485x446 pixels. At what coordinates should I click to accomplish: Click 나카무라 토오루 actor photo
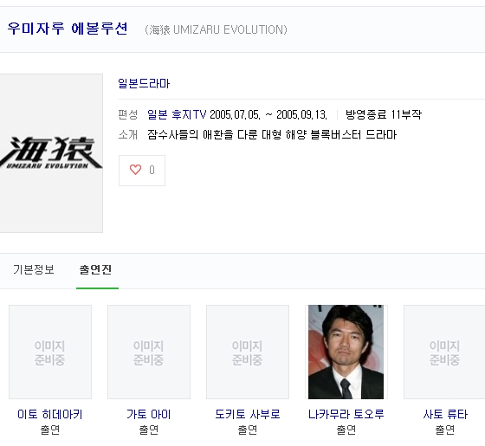(x=346, y=352)
